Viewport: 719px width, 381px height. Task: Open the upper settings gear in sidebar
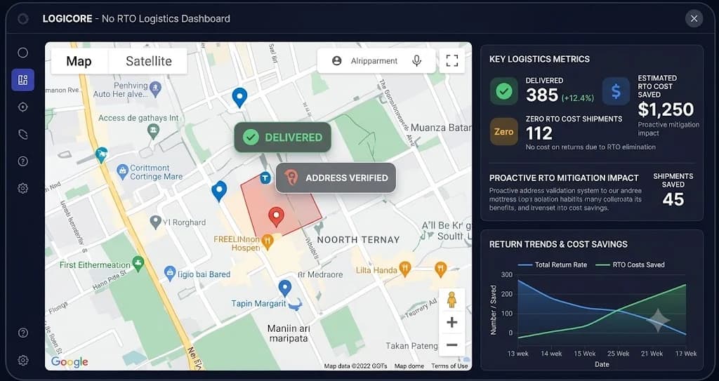pyautogui.click(x=23, y=188)
